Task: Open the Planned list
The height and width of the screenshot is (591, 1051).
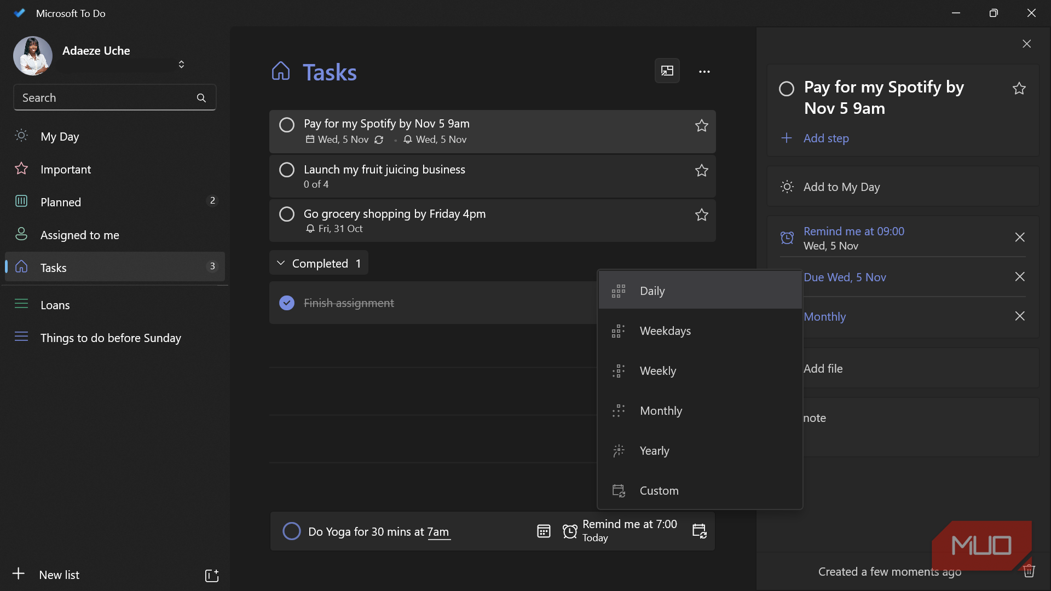Action: [x=115, y=202]
